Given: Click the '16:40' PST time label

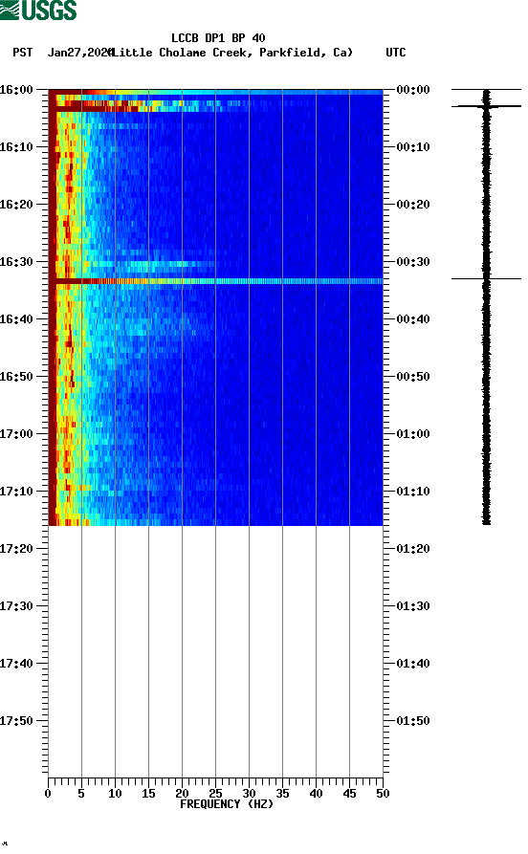Looking at the screenshot, I should pos(16,319).
